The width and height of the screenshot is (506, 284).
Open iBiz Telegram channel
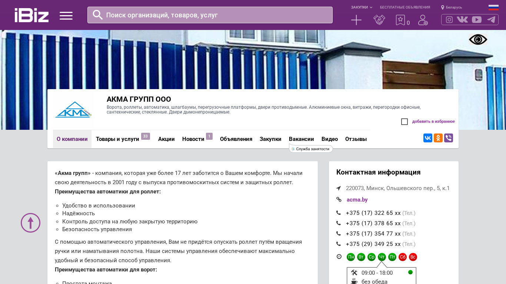[x=491, y=20]
